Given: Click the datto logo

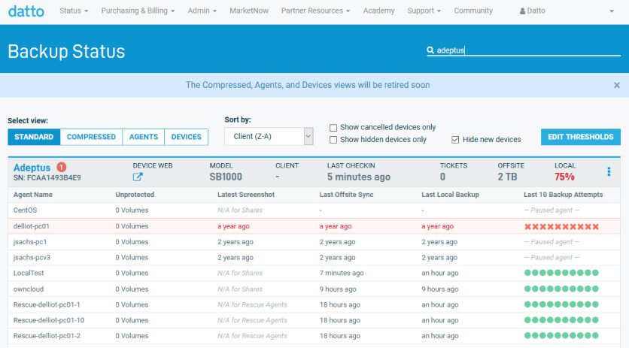Looking at the screenshot, I should pos(26,11).
